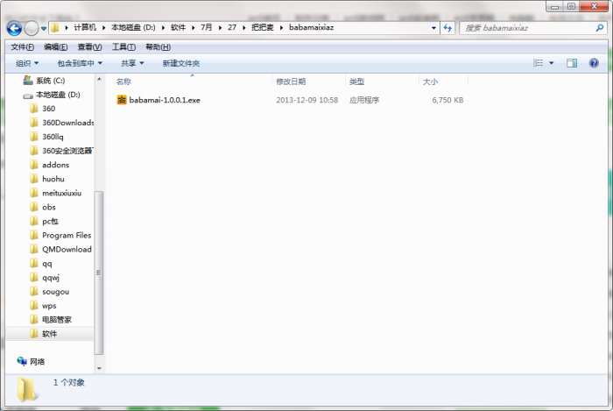Image resolution: width=613 pixels, height=411 pixels.
Task: Open the pc包 folder in sidebar
Action: 44,222
